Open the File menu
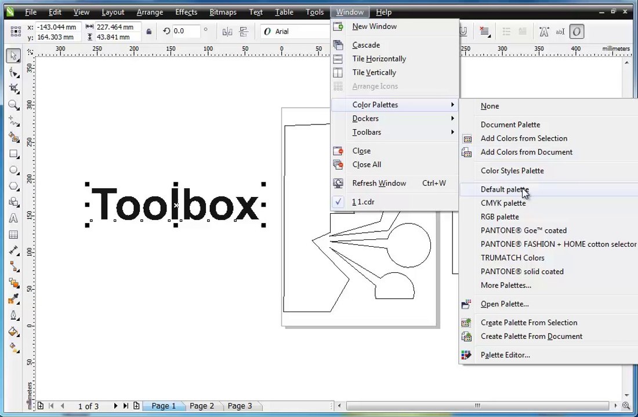Viewport: 638px width, 417px height. click(31, 12)
